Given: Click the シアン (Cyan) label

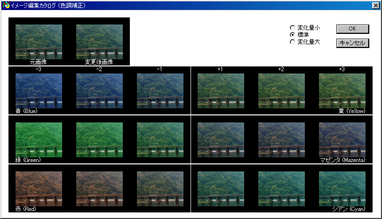Looking at the screenshot, I should click(x=349, y=209).
